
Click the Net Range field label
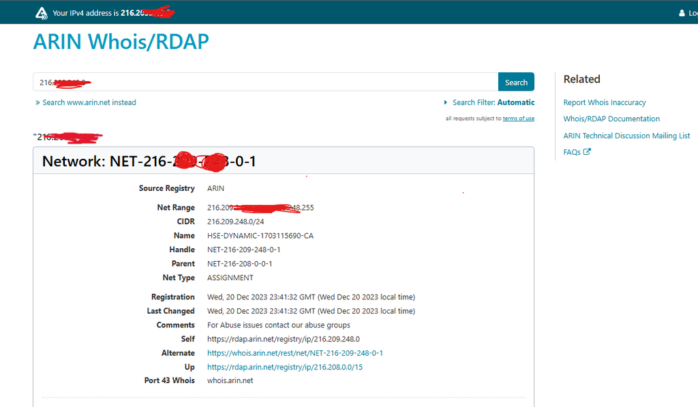click(x=176, y=207)
